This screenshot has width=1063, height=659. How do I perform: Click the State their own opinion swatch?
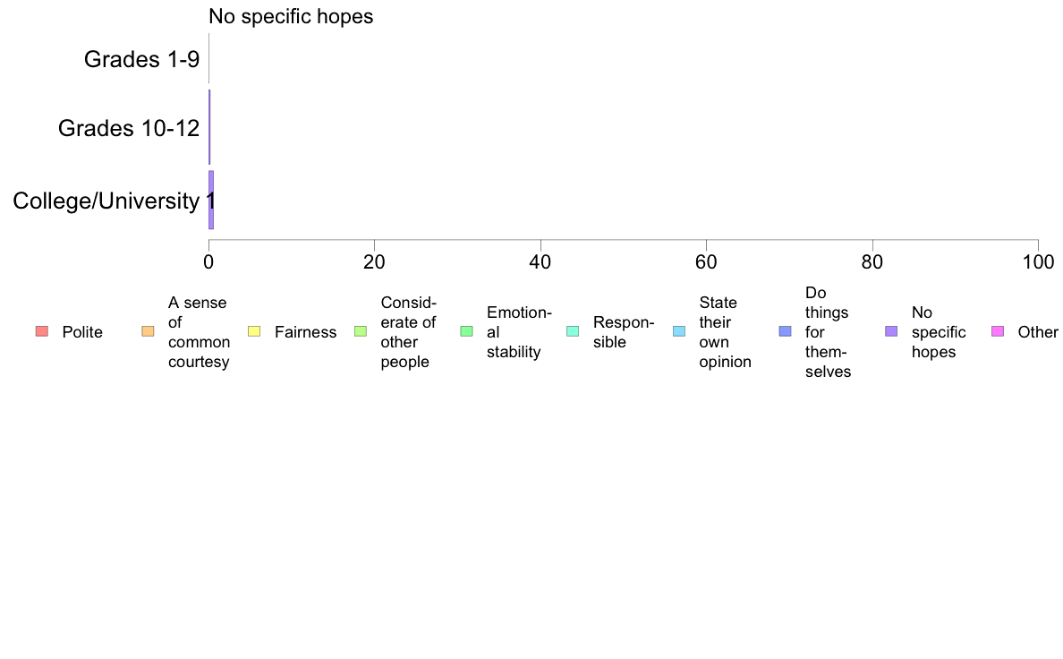pos(679,331)
